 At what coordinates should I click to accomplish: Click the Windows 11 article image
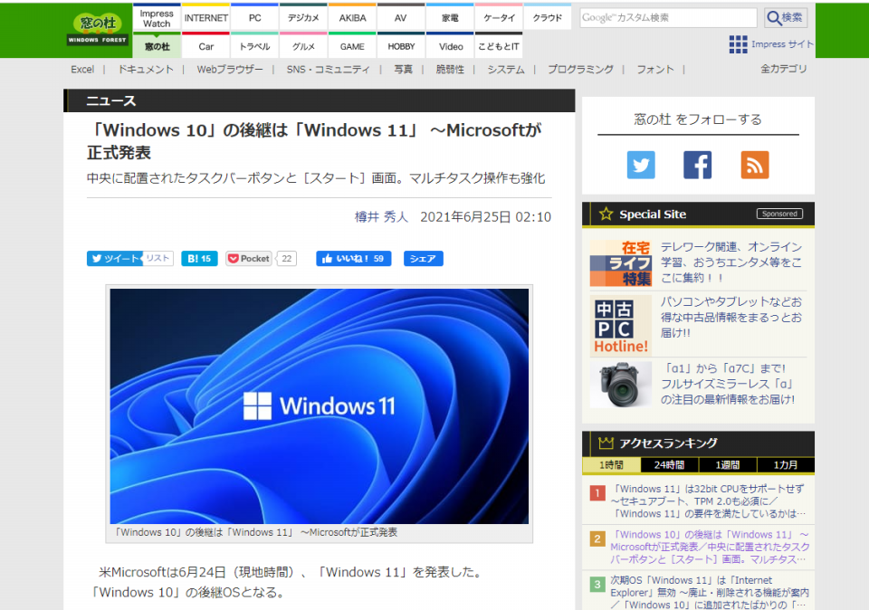(320, 406)
